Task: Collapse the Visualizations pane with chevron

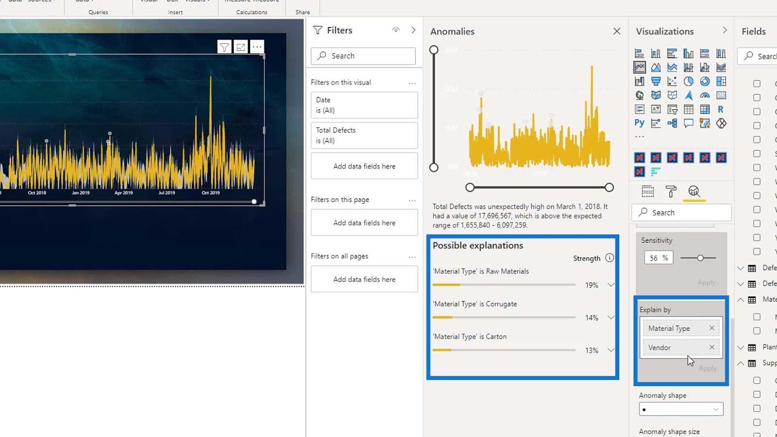Action: (725, 30)
